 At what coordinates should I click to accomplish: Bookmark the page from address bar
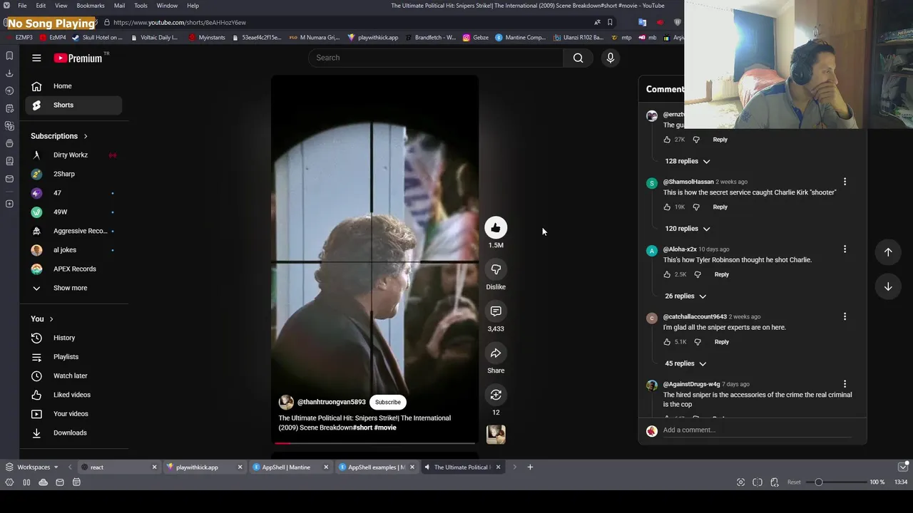coord(610,22)
